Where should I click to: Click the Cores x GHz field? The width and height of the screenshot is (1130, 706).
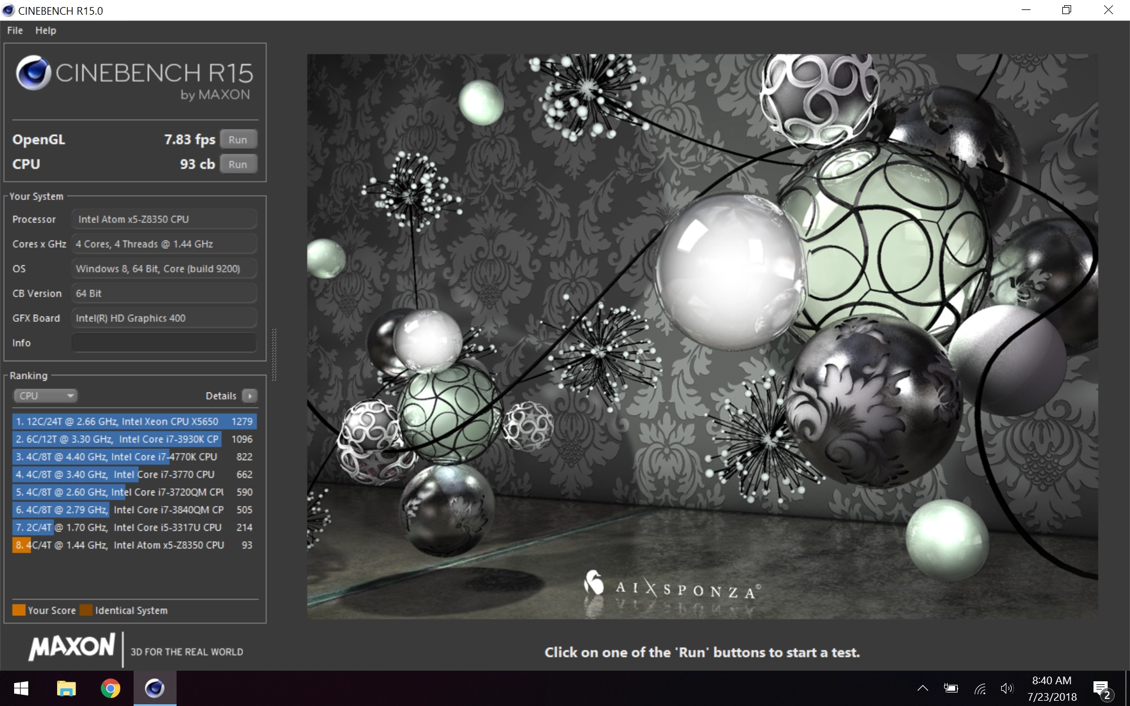[164, 244]
